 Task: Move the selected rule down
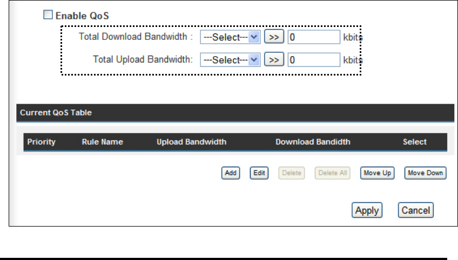pyautogui.click(x=425, y=173)
